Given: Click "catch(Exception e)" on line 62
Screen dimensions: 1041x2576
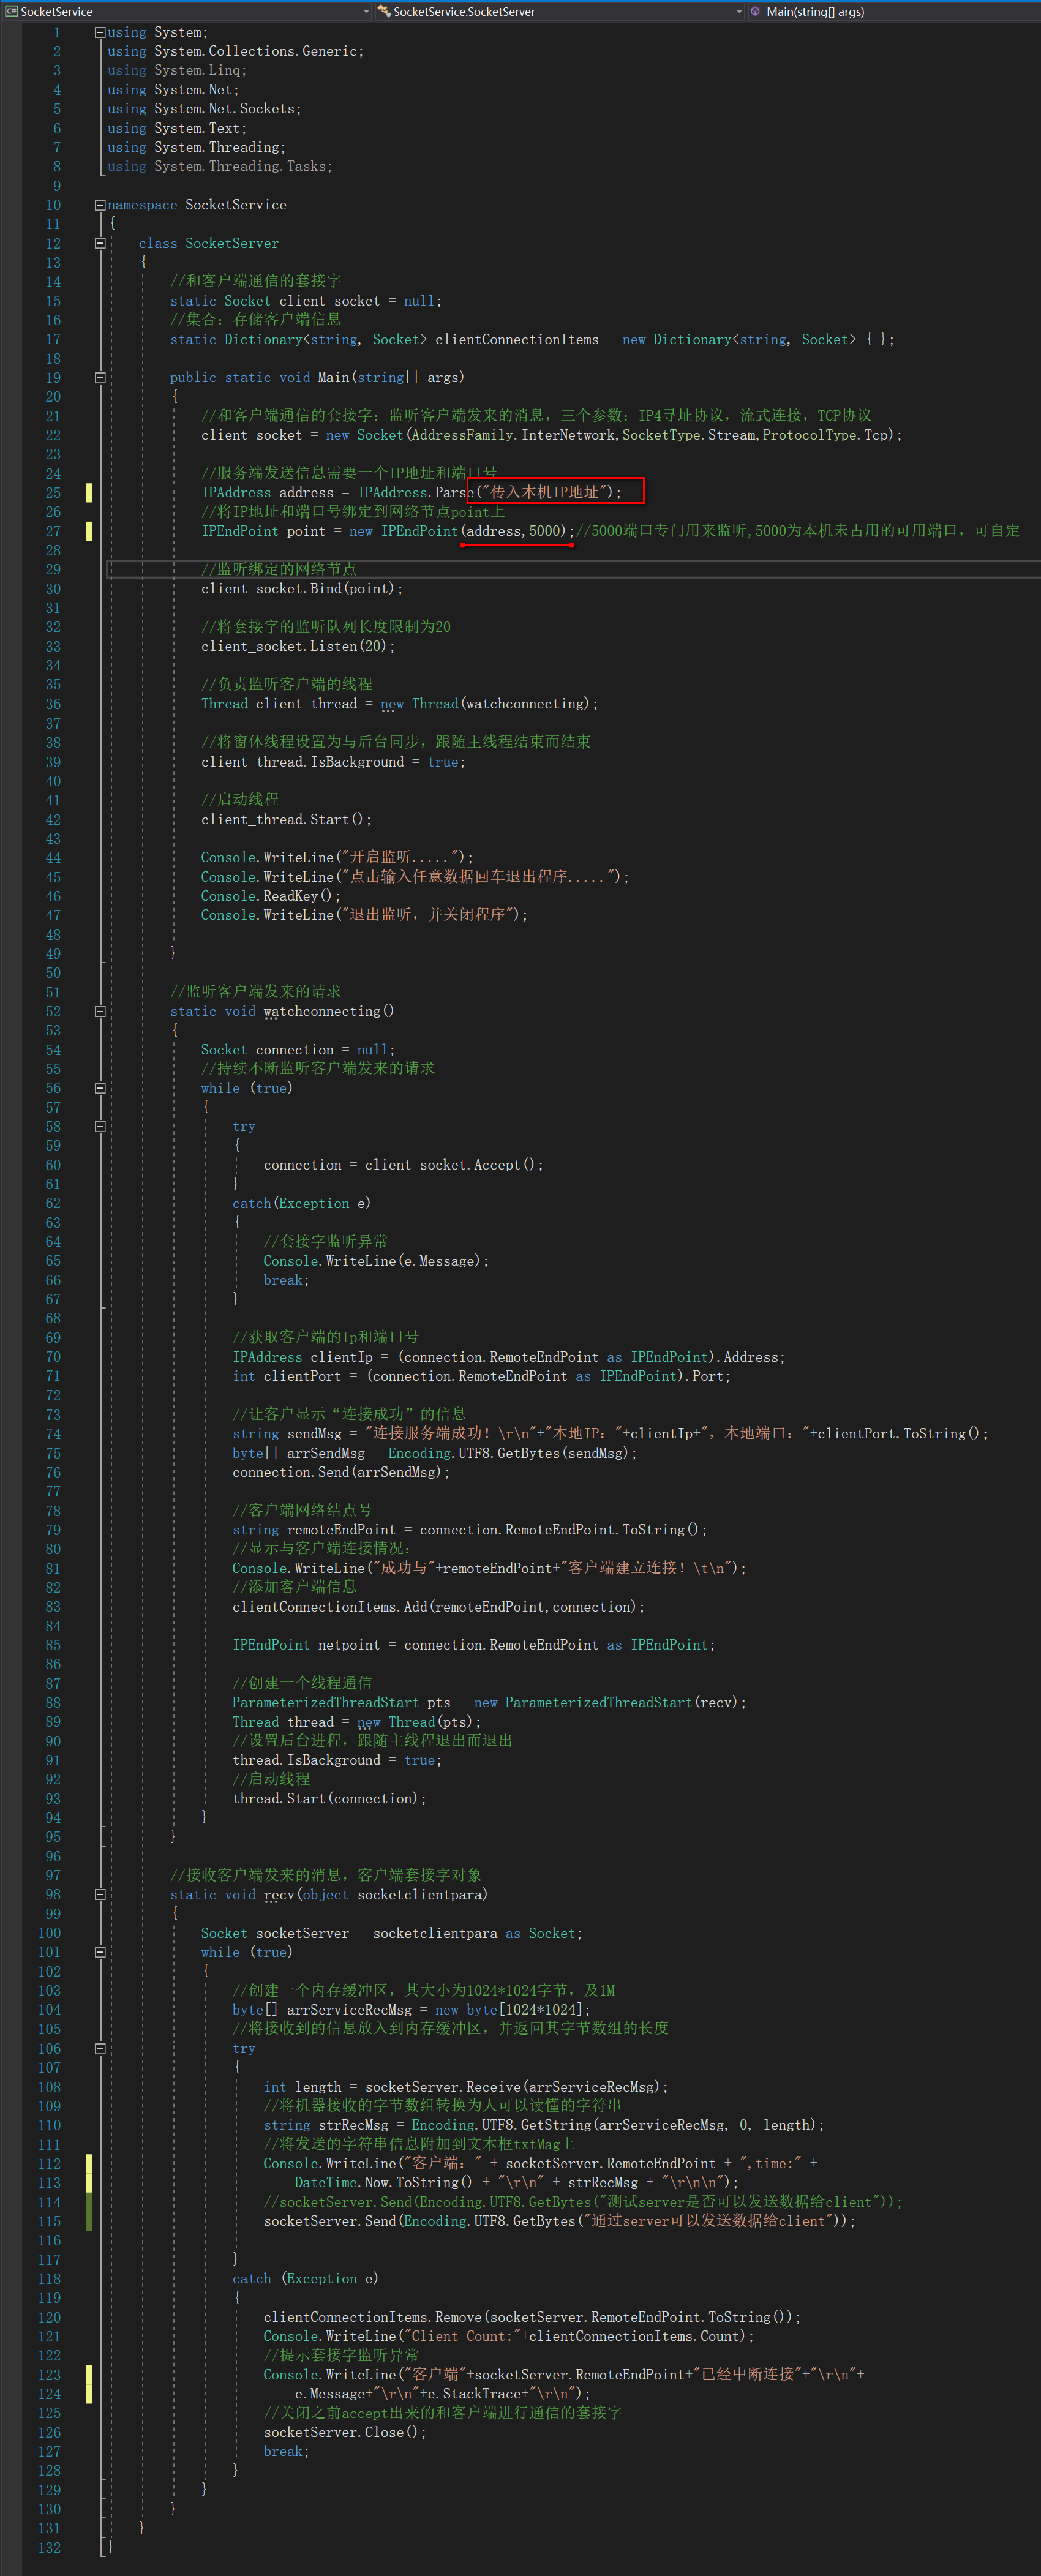Looking at the screenshot, I should 302,1203.
